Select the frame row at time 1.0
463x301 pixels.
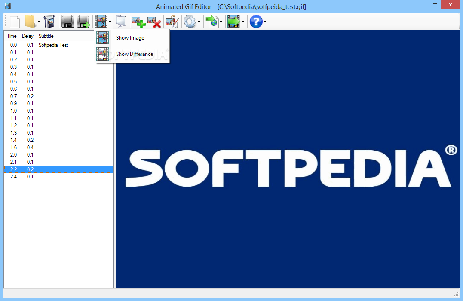(x=58, y=111)
